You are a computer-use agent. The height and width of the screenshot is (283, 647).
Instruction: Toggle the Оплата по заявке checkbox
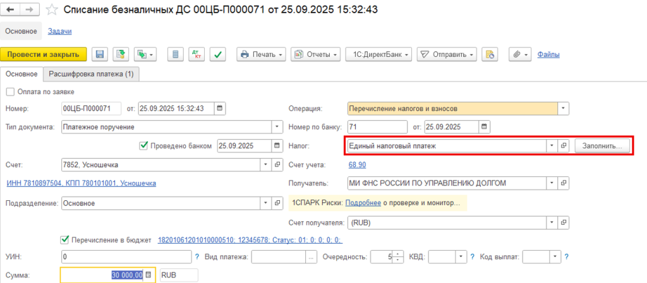click(x=10, y=92)
